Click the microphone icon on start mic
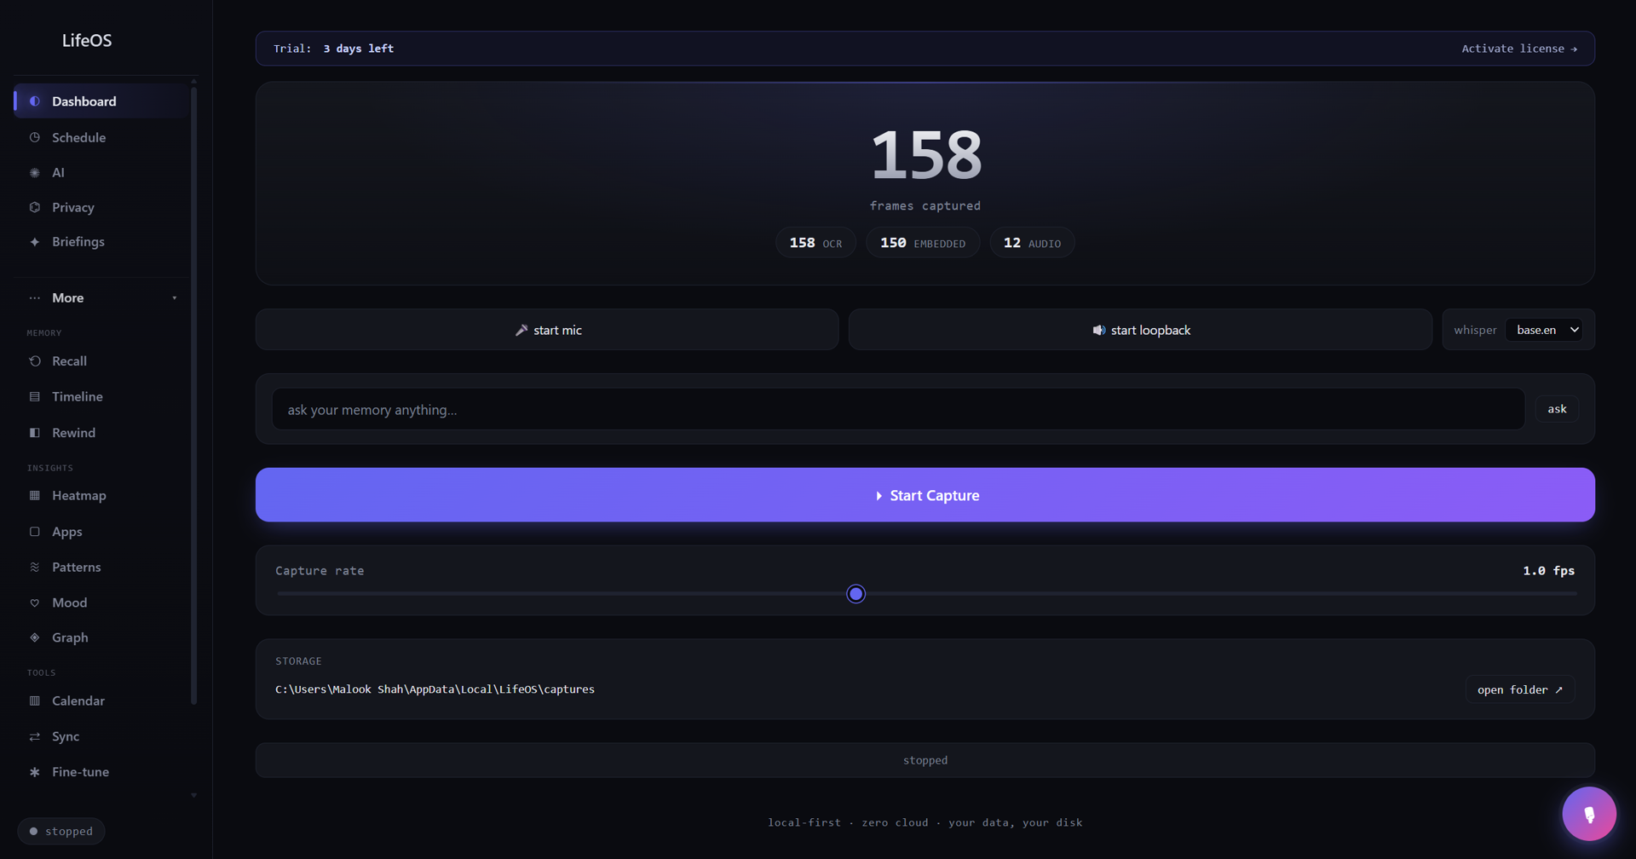Screen dimensions: 1636x859 click(521, 330)
